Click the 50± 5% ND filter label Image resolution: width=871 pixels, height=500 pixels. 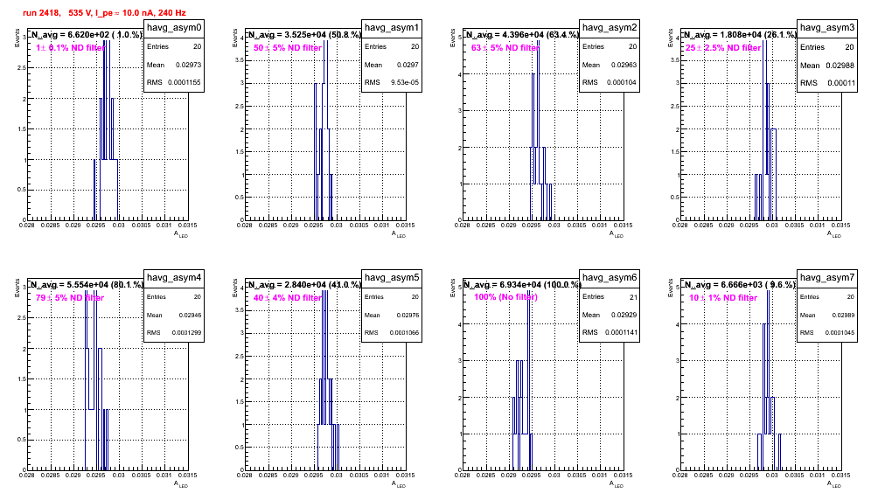pyautogui.click(x=288, y=48)
